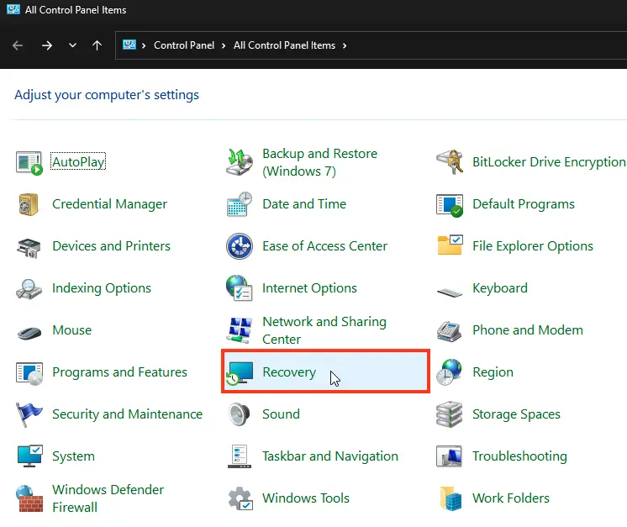Viewport: 627px width, 527px height.
Task: Click the Windows Tools gear icon
Action: [240, 498]
